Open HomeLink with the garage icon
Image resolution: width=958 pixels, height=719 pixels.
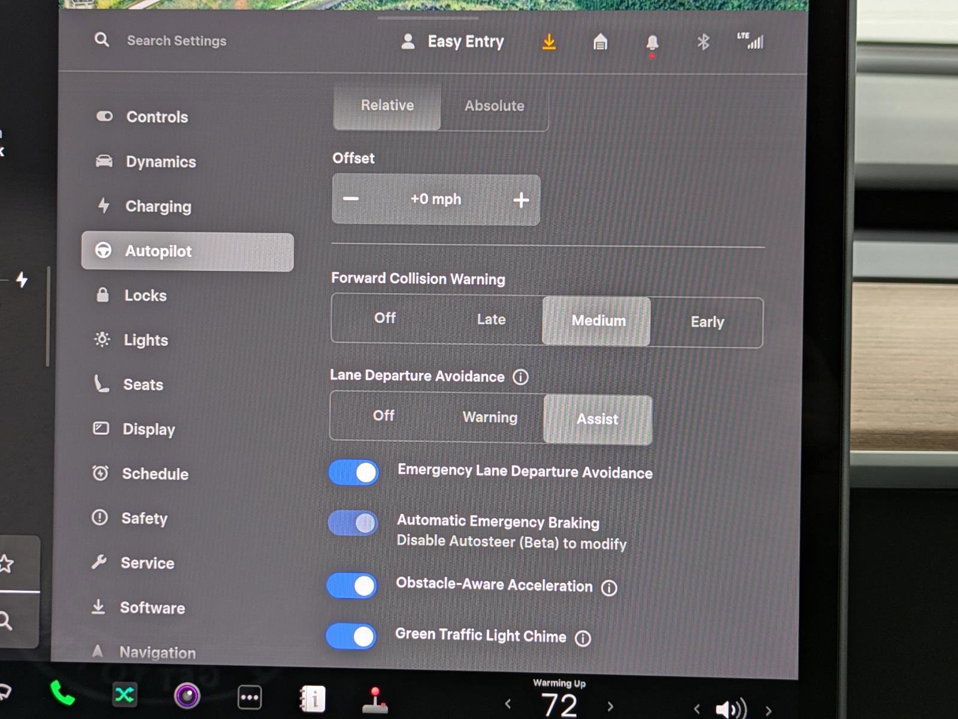tap(600, 41)
